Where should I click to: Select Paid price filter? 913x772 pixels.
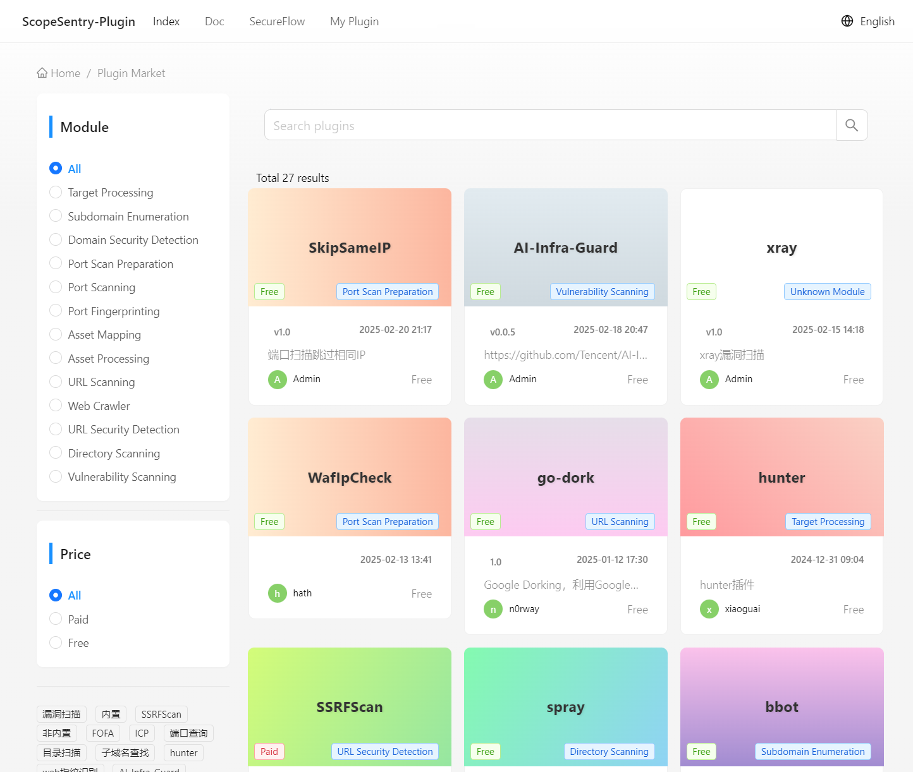point(69,619)
